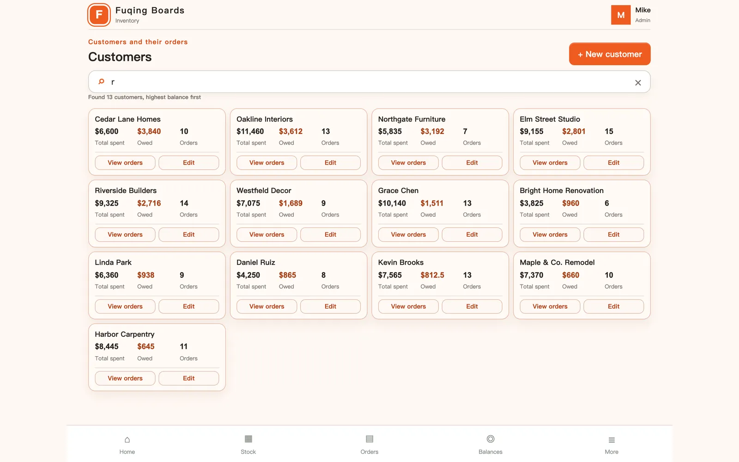The height and width of the screenshot is (462, 739).
Task: Switch to the Orders tab
Action: (369, 445)
